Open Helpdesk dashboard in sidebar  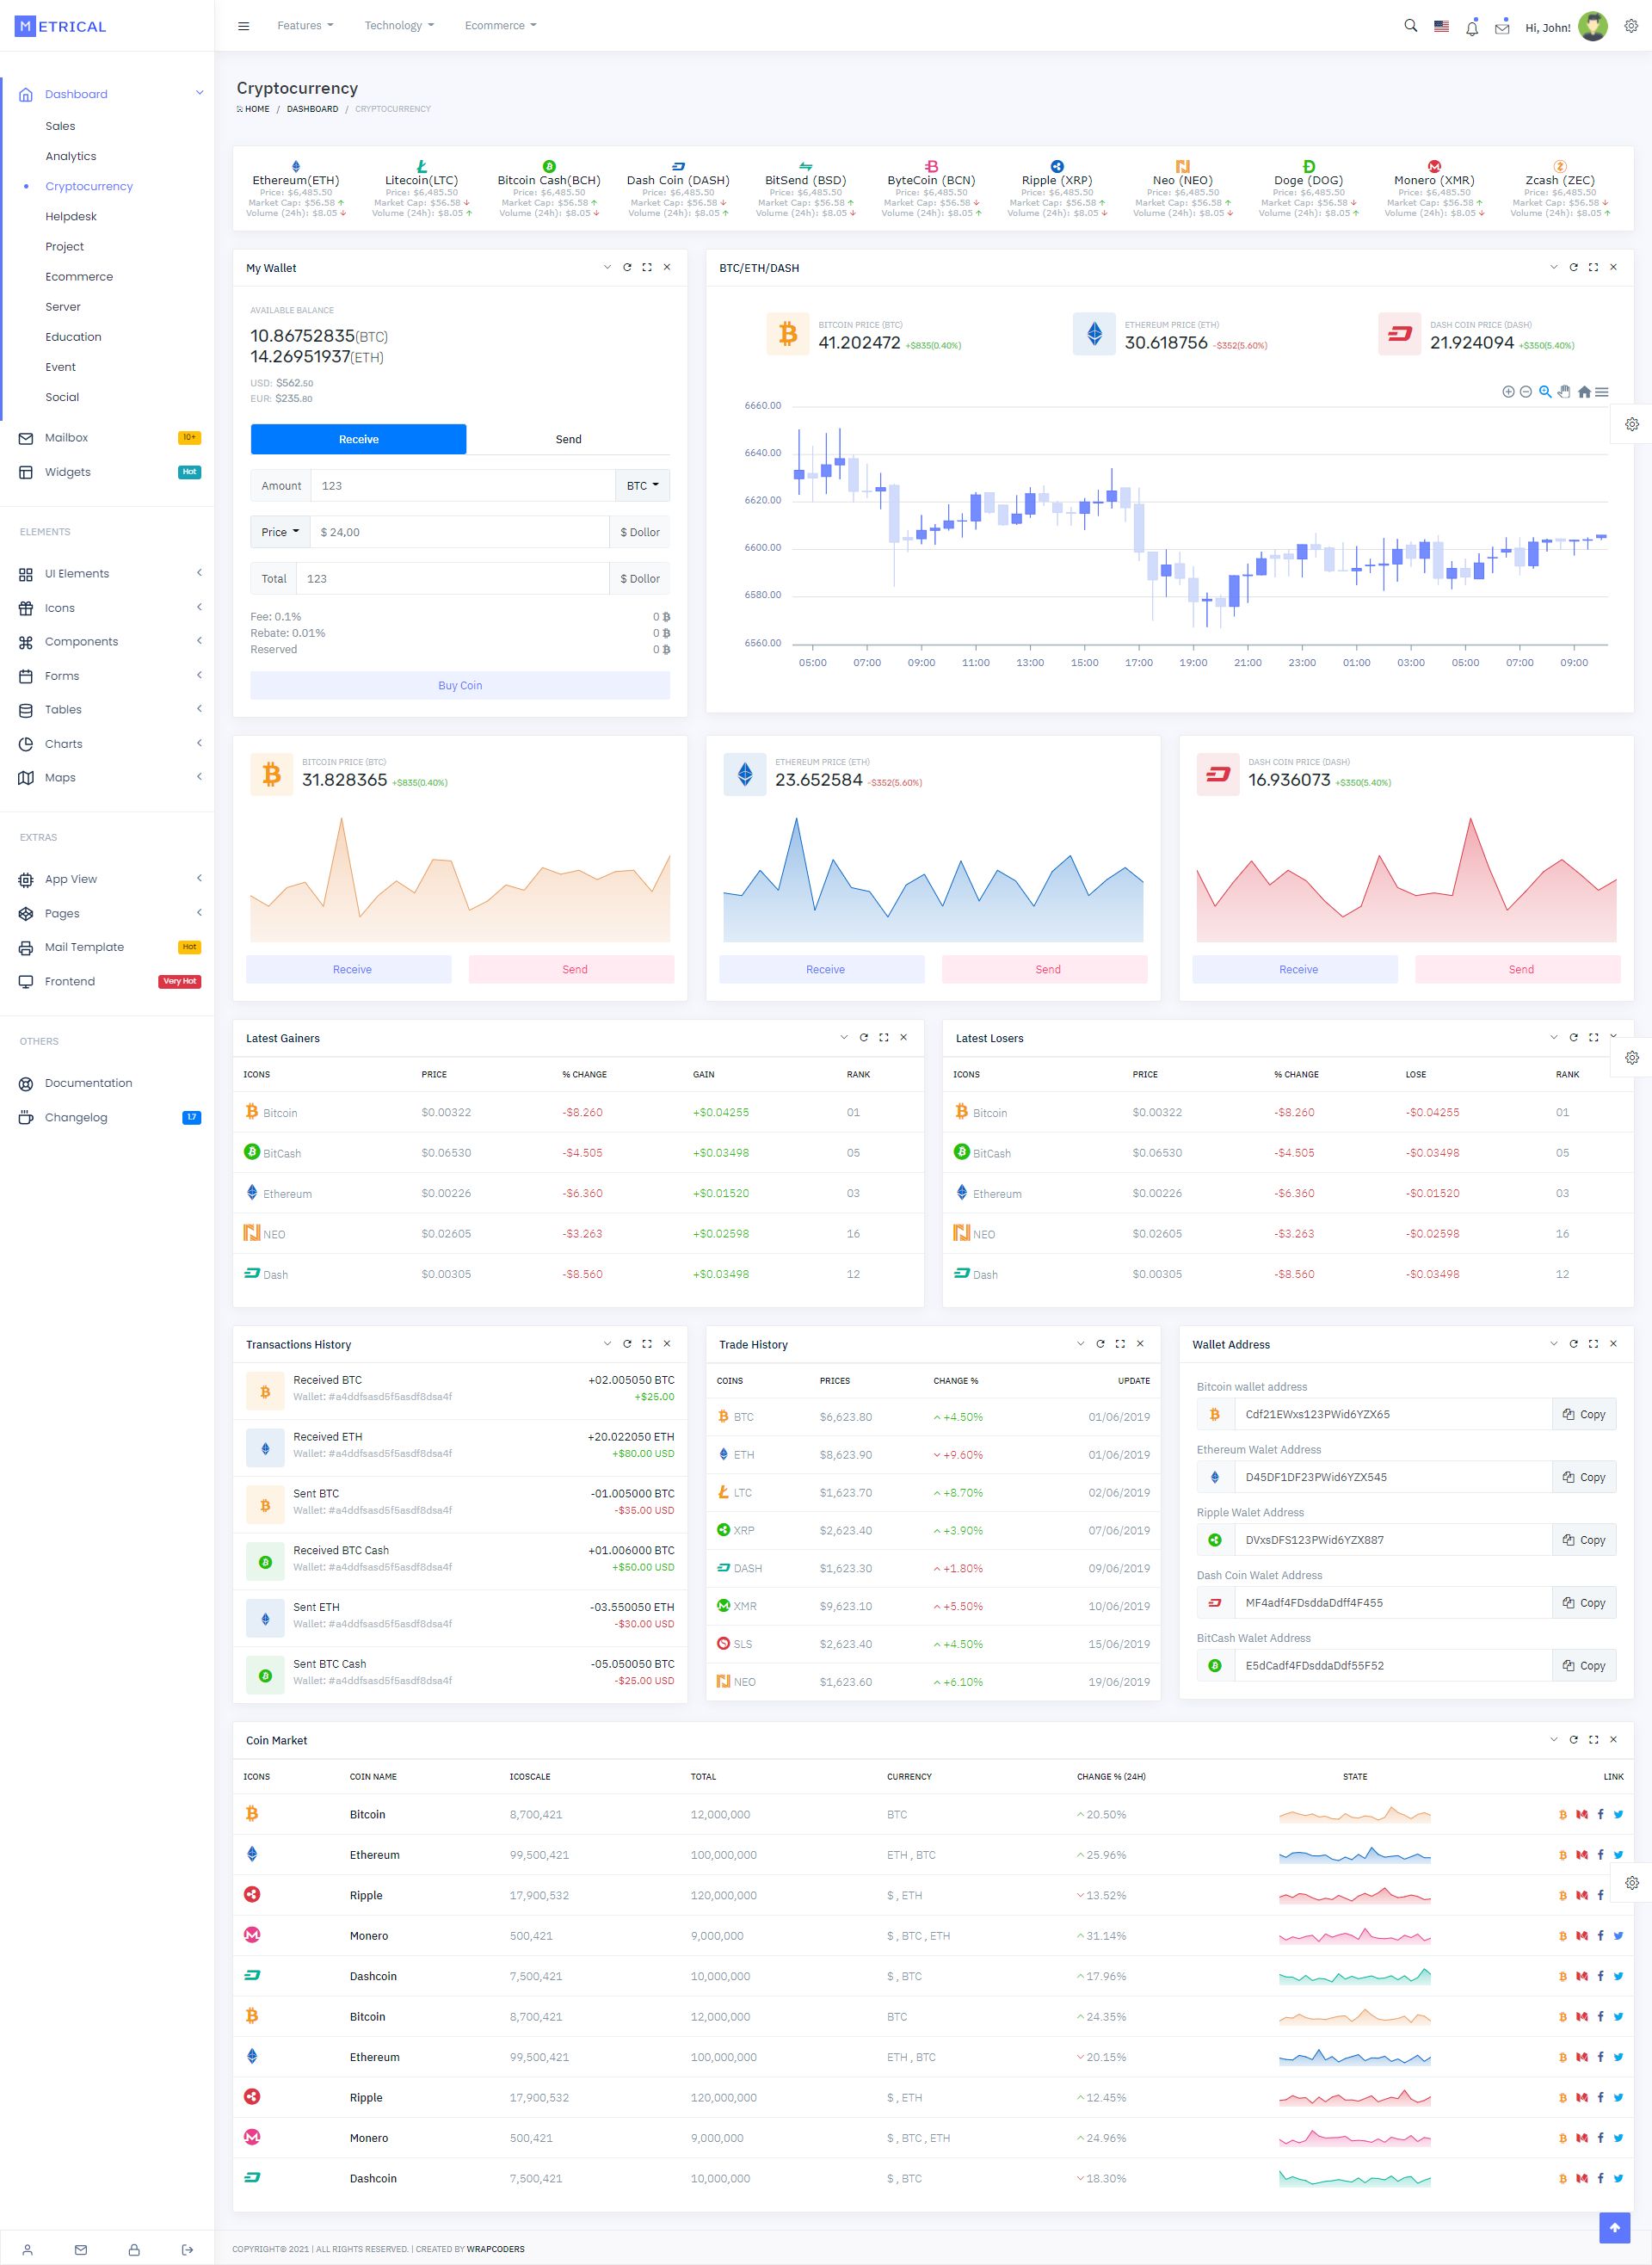tap(71, 216)
